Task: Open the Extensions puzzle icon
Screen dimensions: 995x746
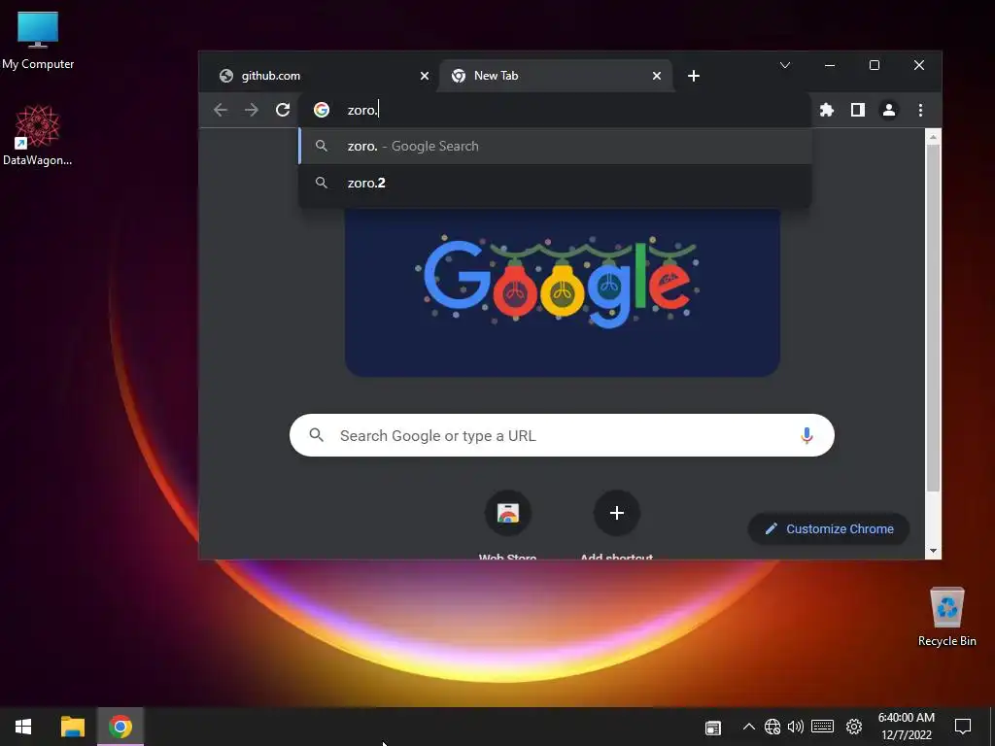Action: click(826, 110)
